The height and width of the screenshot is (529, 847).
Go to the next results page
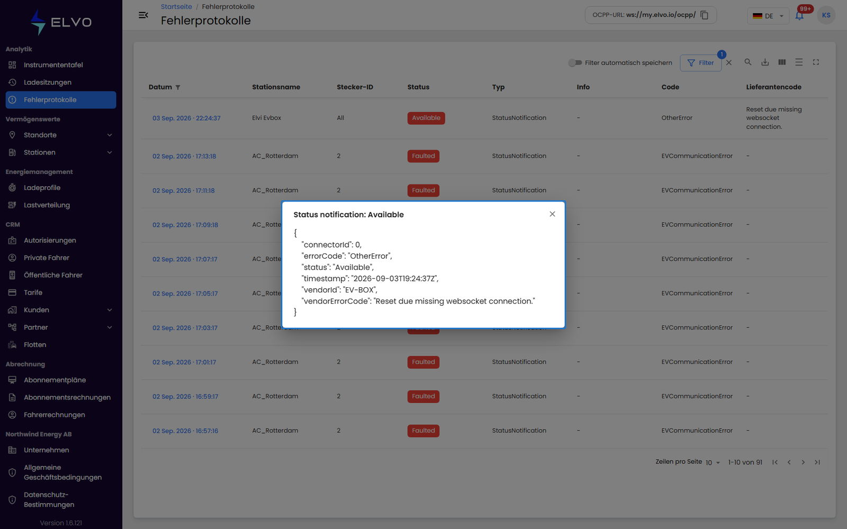pyautogui.click(x=803, y=462)
